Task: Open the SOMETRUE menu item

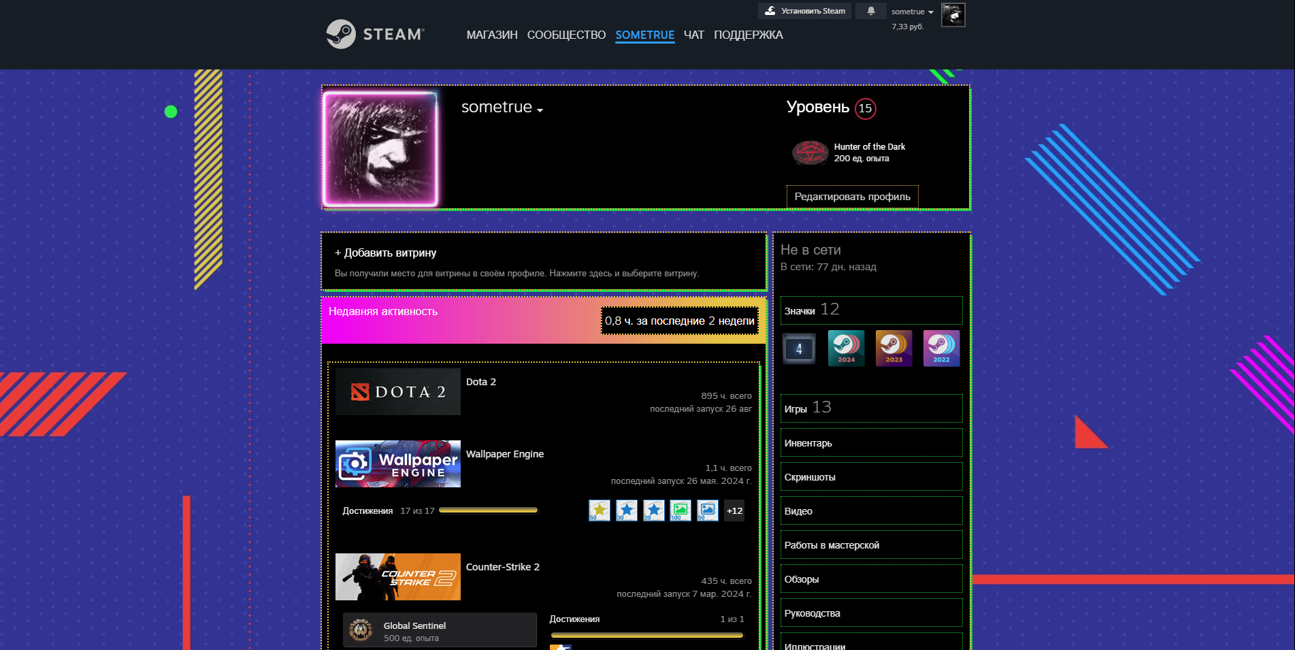Action: coord(645,35)
